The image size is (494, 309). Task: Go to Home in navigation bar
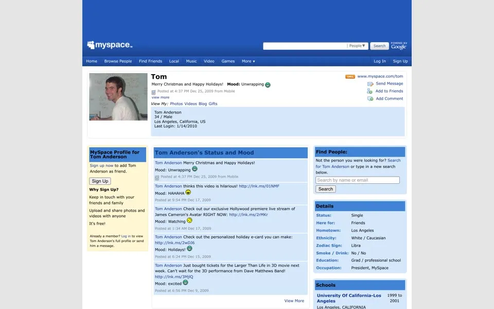(92, 61)
